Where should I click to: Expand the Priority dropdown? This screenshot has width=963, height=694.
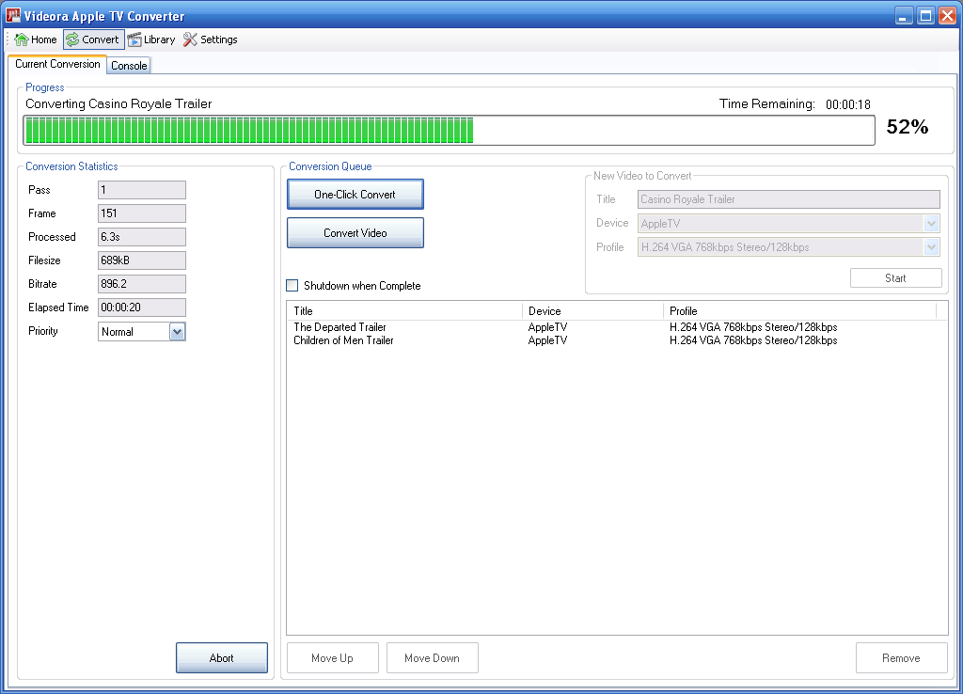tap(177, 331)
